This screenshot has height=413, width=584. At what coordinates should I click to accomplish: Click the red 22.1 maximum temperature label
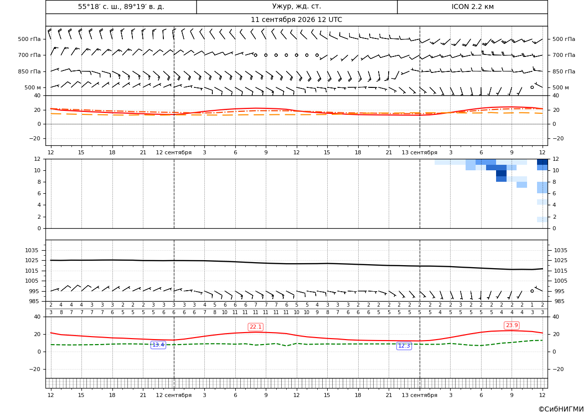coord(255,327)
